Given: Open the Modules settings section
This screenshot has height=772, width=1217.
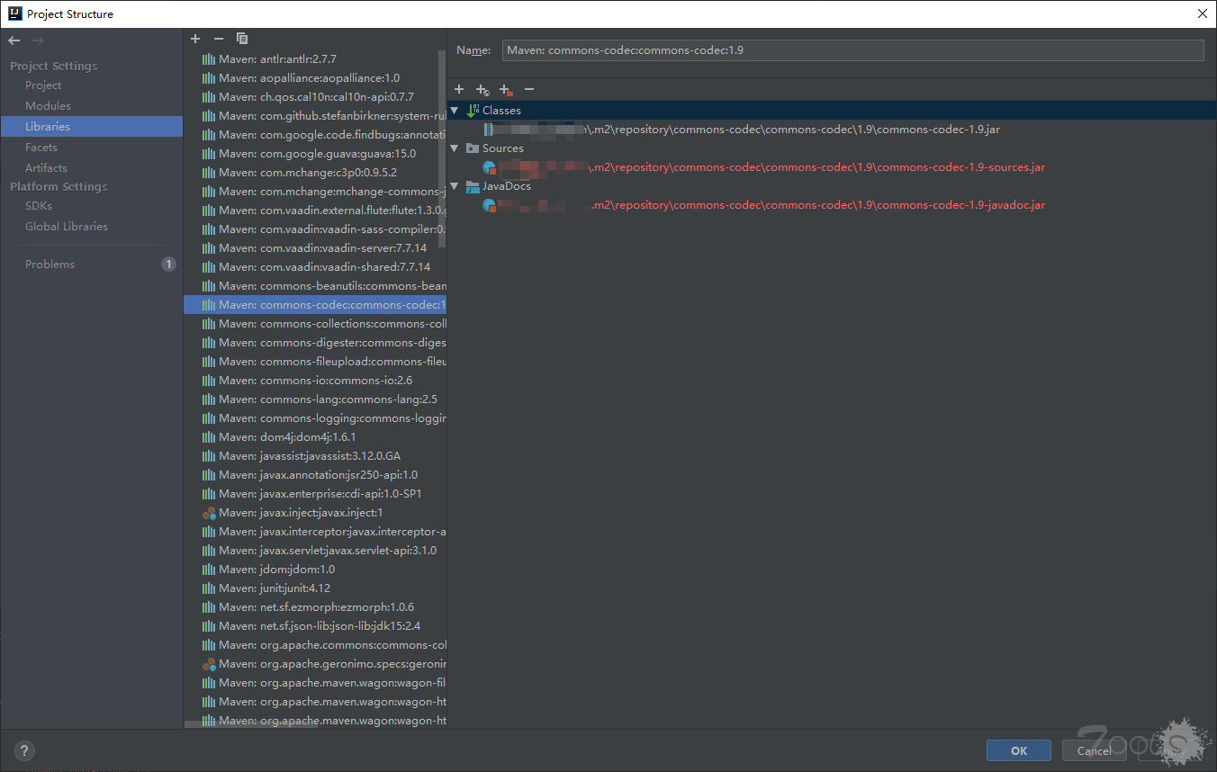Looking at the screenshot, I should (48, 106).
